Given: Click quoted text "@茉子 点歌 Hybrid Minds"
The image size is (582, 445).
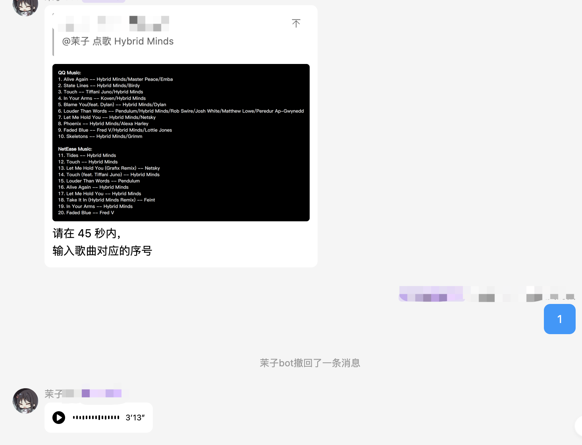Looking at the screenshot, I should 118,41.
